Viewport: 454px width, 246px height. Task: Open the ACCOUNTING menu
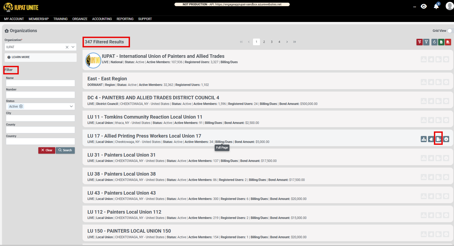(x=102, y=19)
